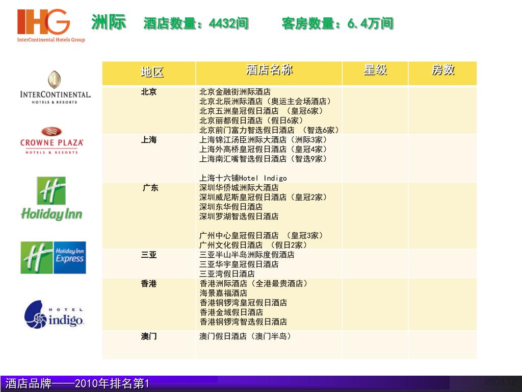Click 上海锦江汤臣洲际大酒店 line
This screenshot has width=522, height=392.
264,140
